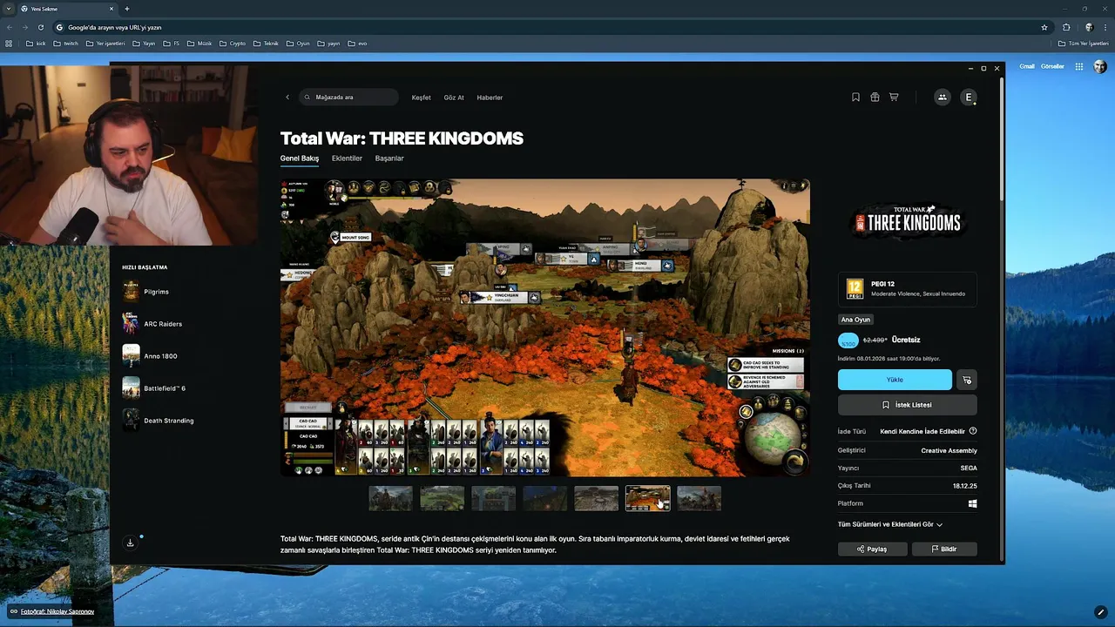
Task: Open the gift icon in header
Action: click(875, 98)
